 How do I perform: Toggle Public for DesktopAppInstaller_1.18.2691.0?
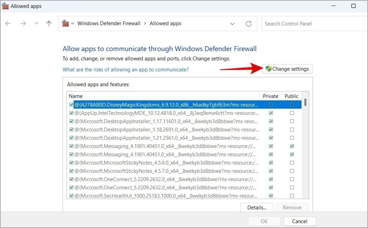point(292,129)
